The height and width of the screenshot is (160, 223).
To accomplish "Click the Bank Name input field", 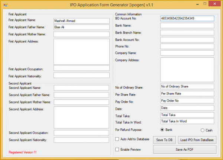I will 187,26.
